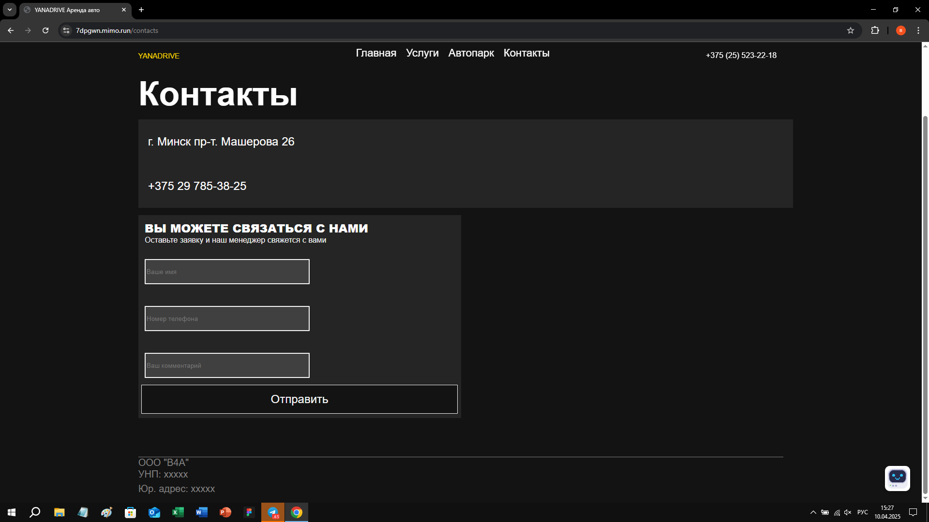Open the Услуги menu item
Screen dimensions: 929x522
pos(422,53)
